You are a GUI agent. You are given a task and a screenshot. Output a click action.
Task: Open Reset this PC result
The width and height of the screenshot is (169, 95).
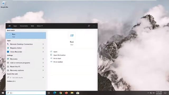15,66
